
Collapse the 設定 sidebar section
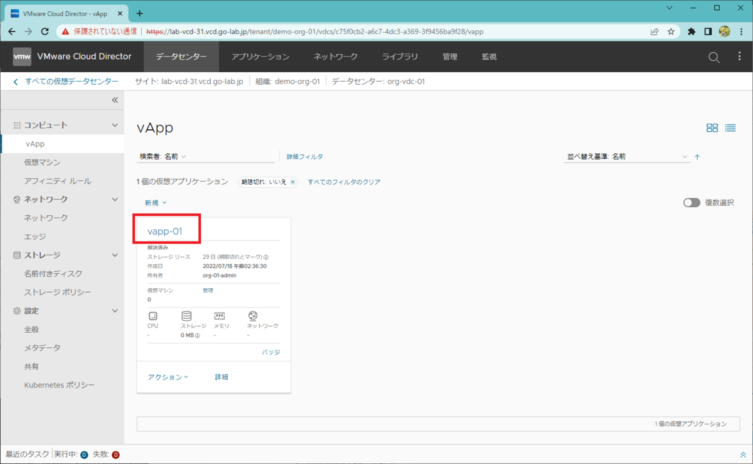point(115,311)
